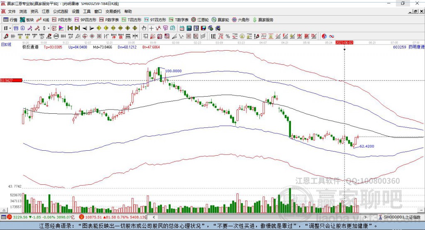Switch to K线 chart view
Image resolution: width=425 pixels, height=230 pixels.
(x=43, y=20)
